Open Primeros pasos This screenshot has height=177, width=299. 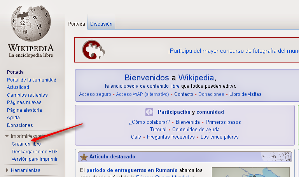coord(223,122)
